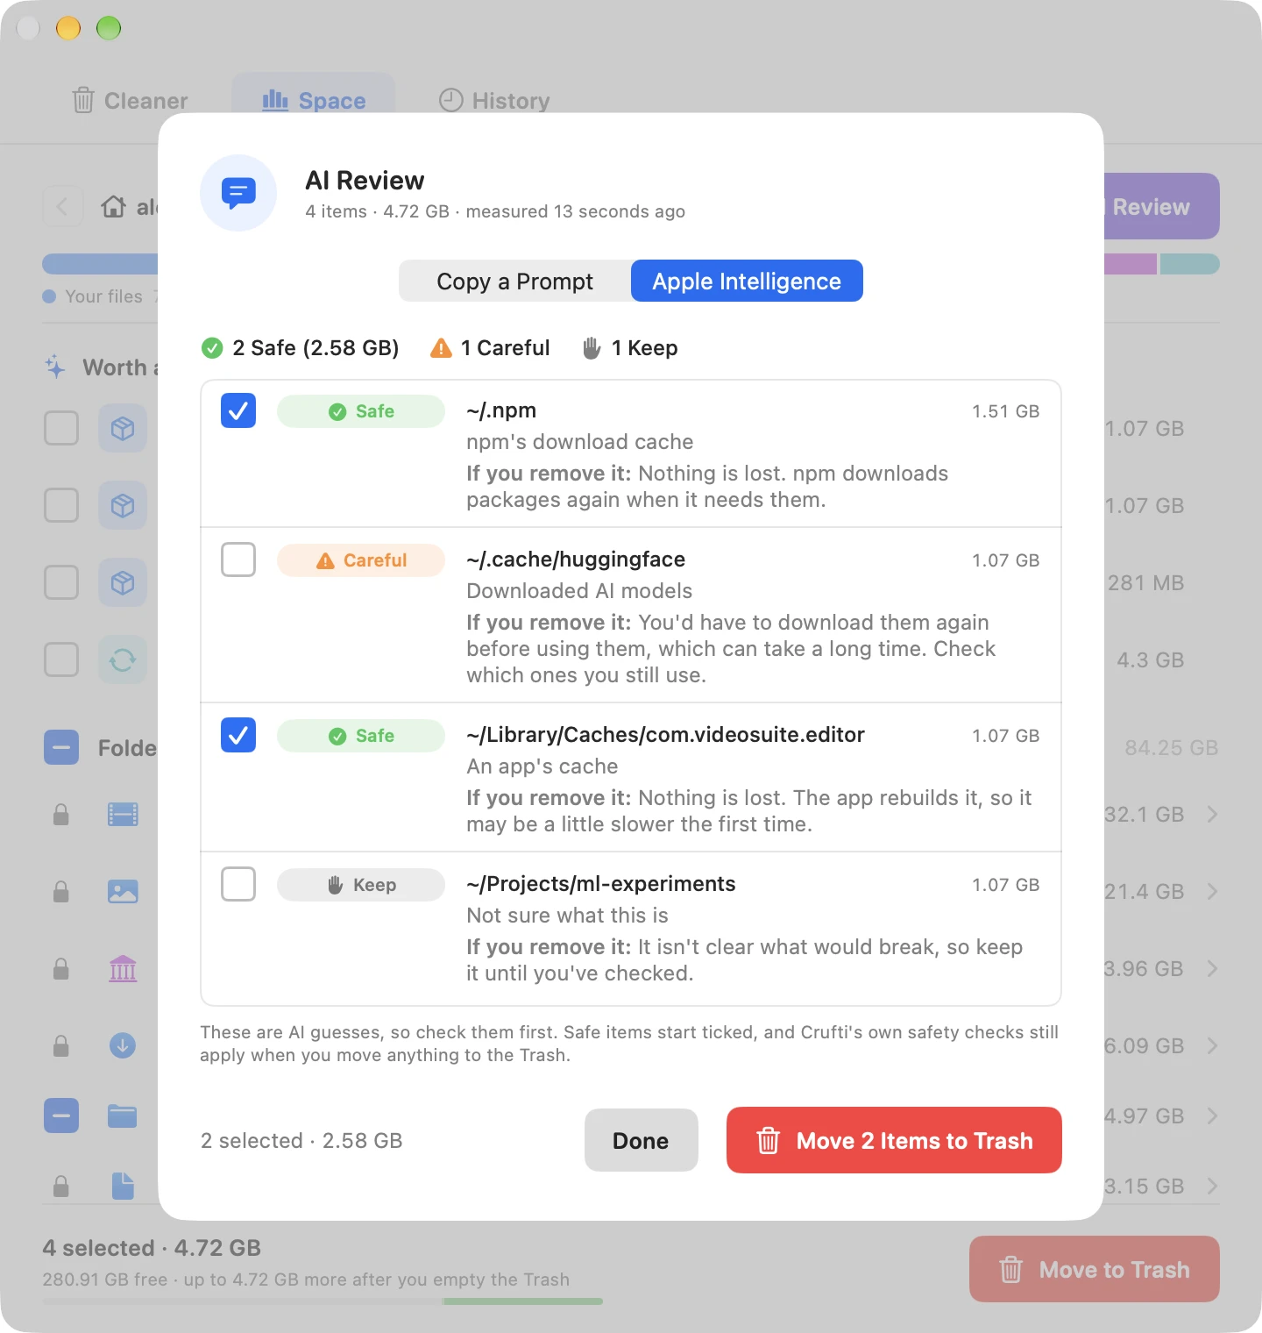Expand the 3.96 GB folder row chevron
This screenshot has height=1333, width=1262.
[1212, 969]
